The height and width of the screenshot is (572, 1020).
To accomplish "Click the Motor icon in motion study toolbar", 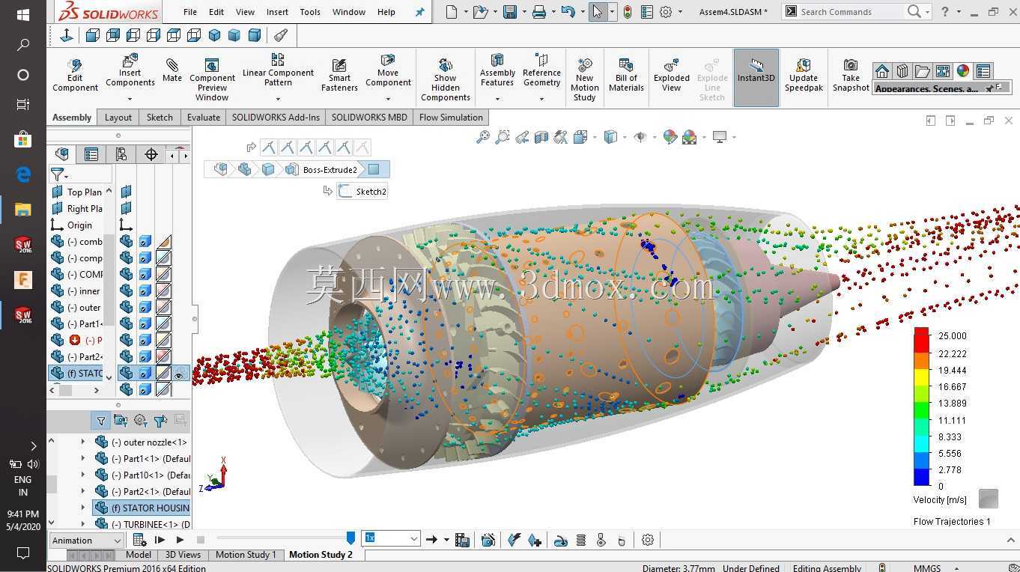I will (561, 540).
